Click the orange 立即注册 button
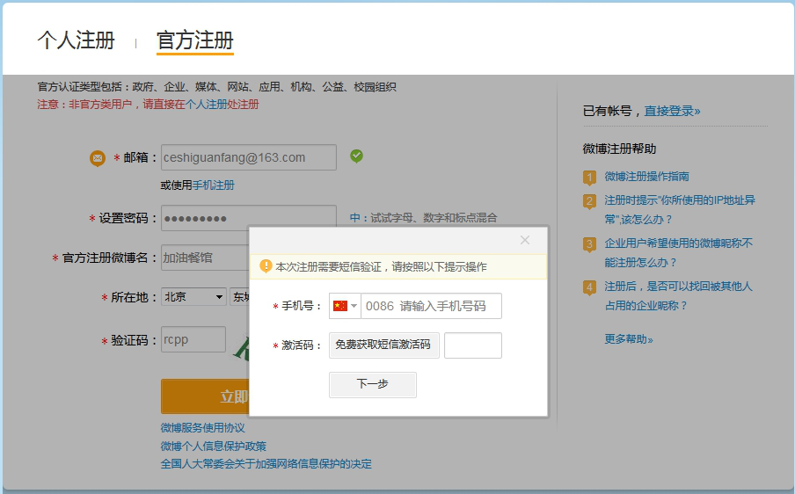795x494 pixels. point(205,396)
